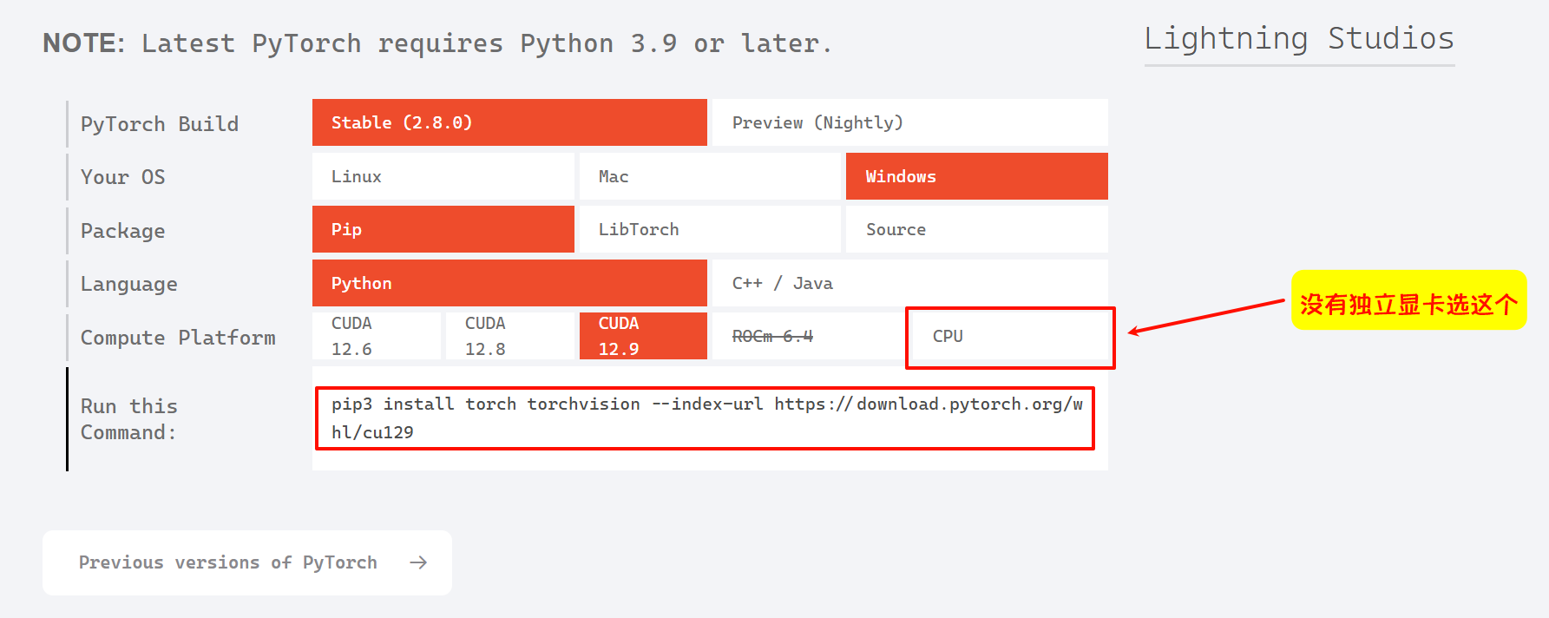1549x618 pixels.
Task: Select the LibTorch package
Action: [710, 229]
